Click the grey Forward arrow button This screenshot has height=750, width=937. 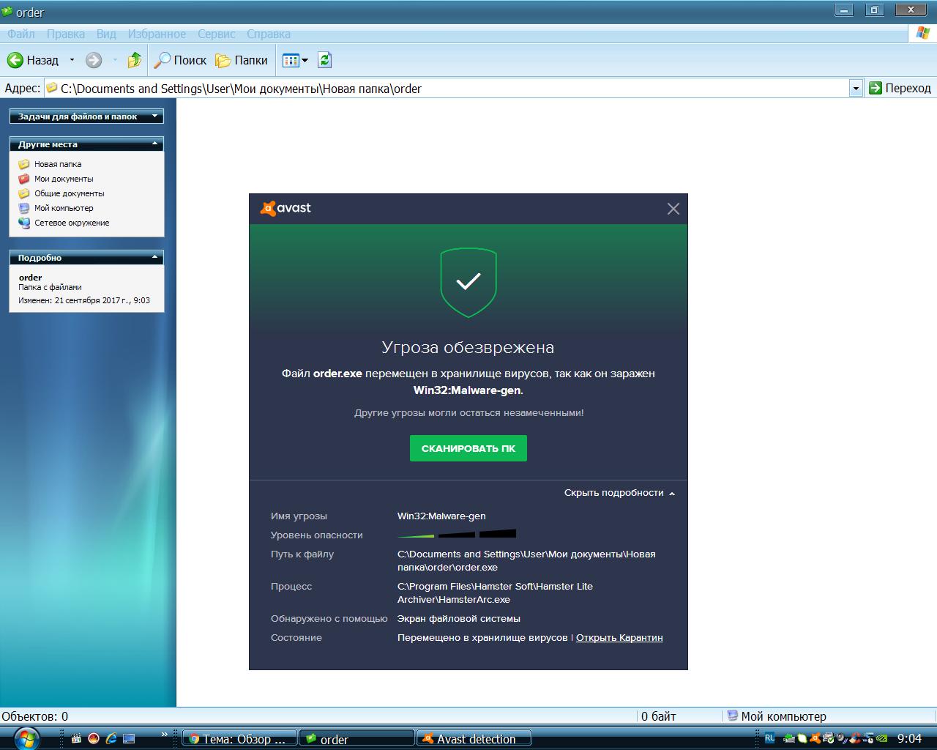click(x=94, y=60)
